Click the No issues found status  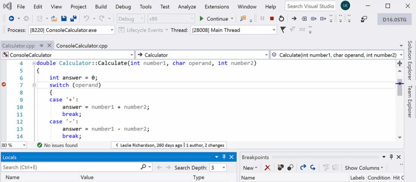58,145
